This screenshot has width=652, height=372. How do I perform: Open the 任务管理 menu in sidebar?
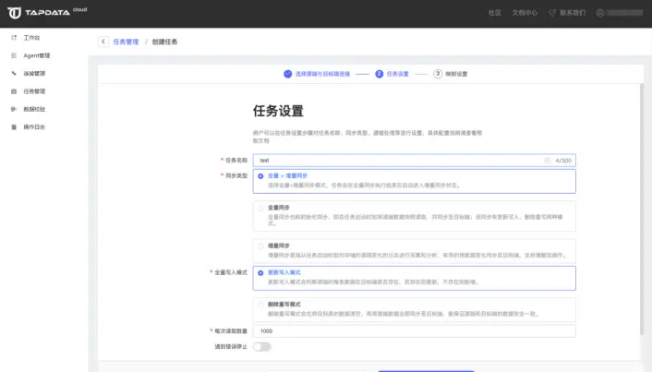click(33, 91)
